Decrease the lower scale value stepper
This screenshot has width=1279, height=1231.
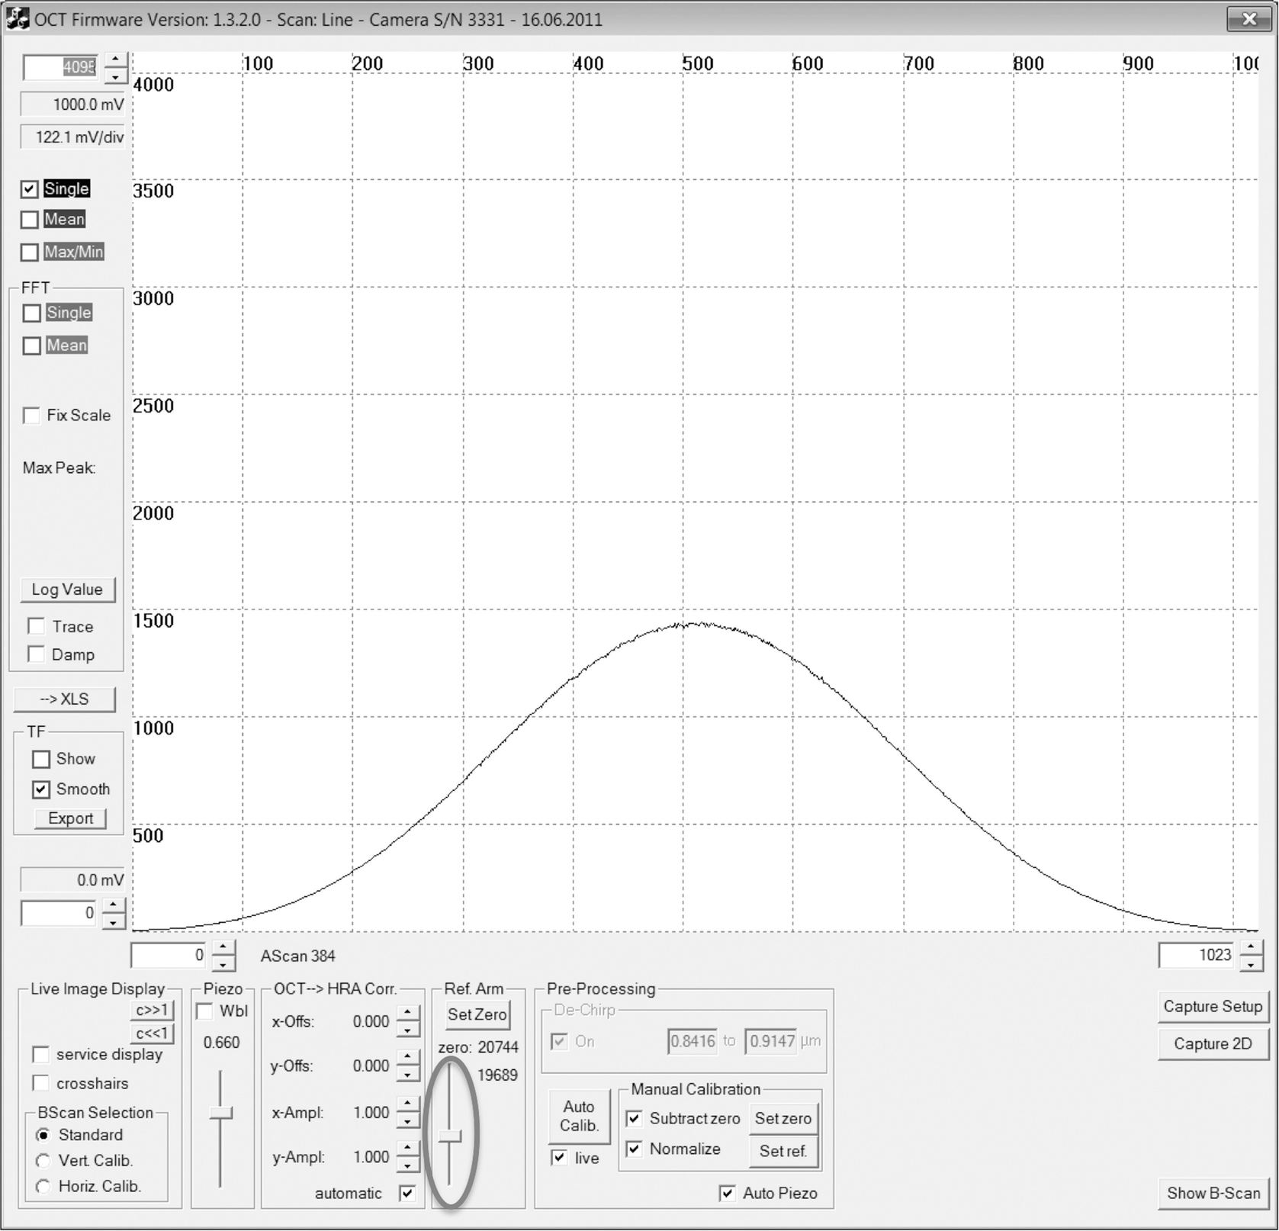pyautogui.click(x=114, y=921)
